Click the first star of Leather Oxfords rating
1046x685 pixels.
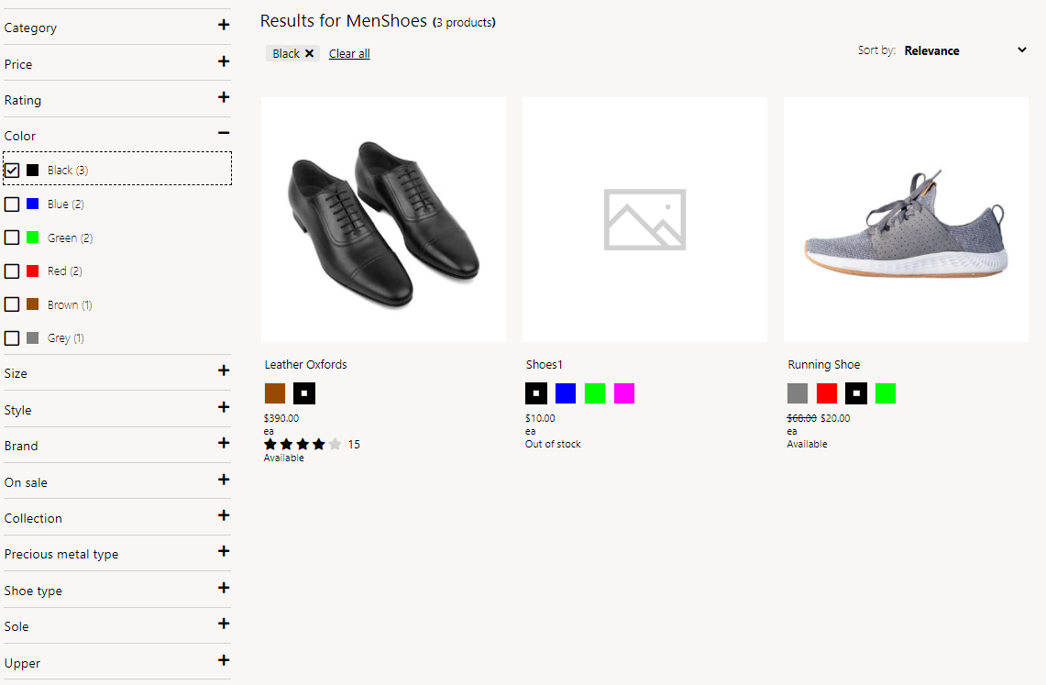(270, 443)
